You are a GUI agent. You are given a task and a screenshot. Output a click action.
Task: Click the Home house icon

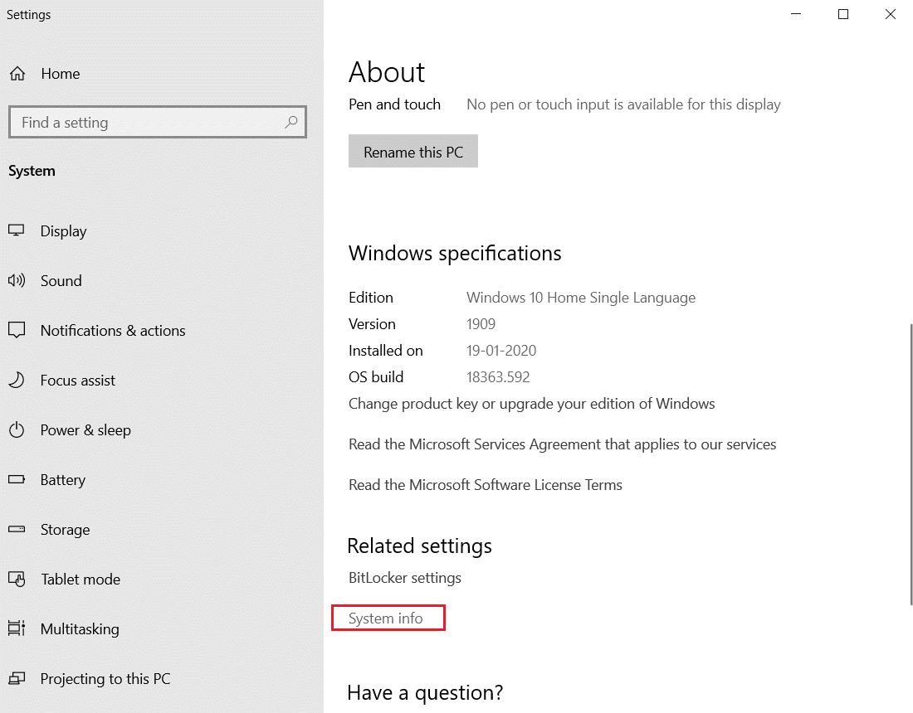click(17, 73)
